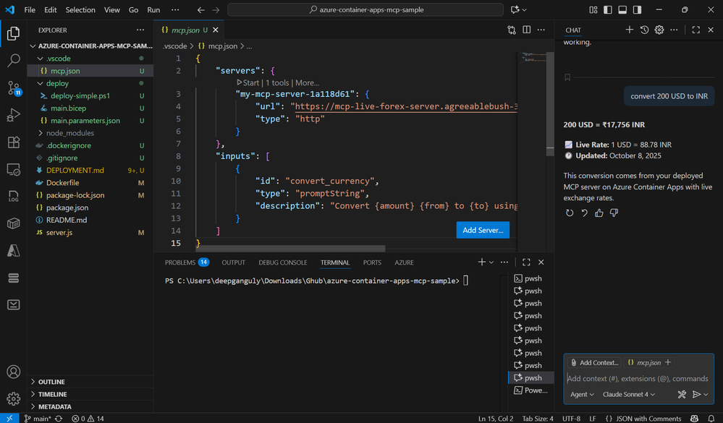This screenshot has height=423, width=723.
Task: Open the Claude Sonnet 4 model dropdown
Action: 628,394
